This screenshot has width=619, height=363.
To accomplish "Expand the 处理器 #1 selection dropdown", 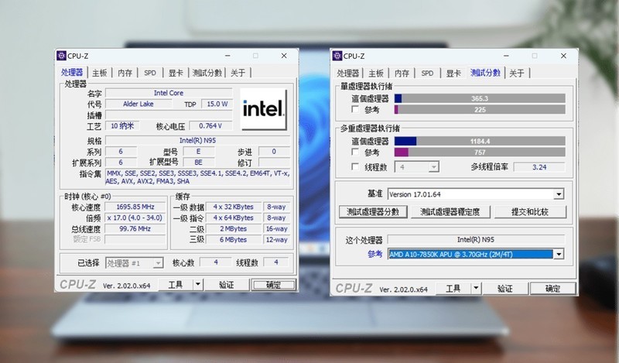I will 158,263.
